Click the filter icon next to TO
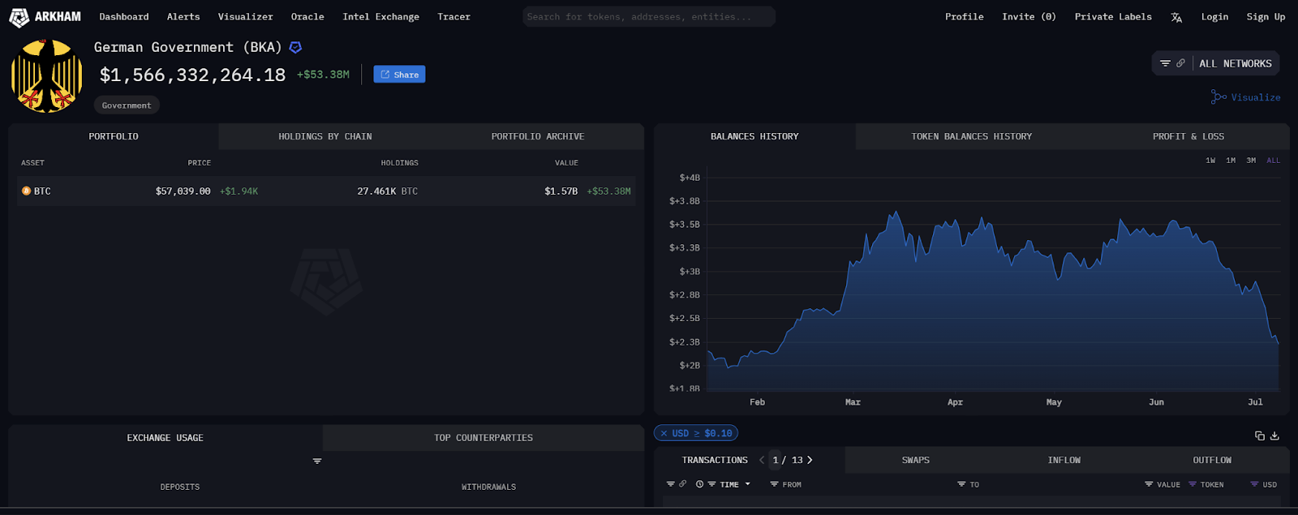Screen dimensions: 1298x515 (961, 484)
